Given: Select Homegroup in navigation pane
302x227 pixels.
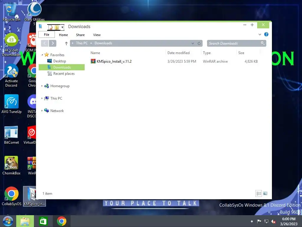Looking at the screenshot, I should click(x=60, y=86).
